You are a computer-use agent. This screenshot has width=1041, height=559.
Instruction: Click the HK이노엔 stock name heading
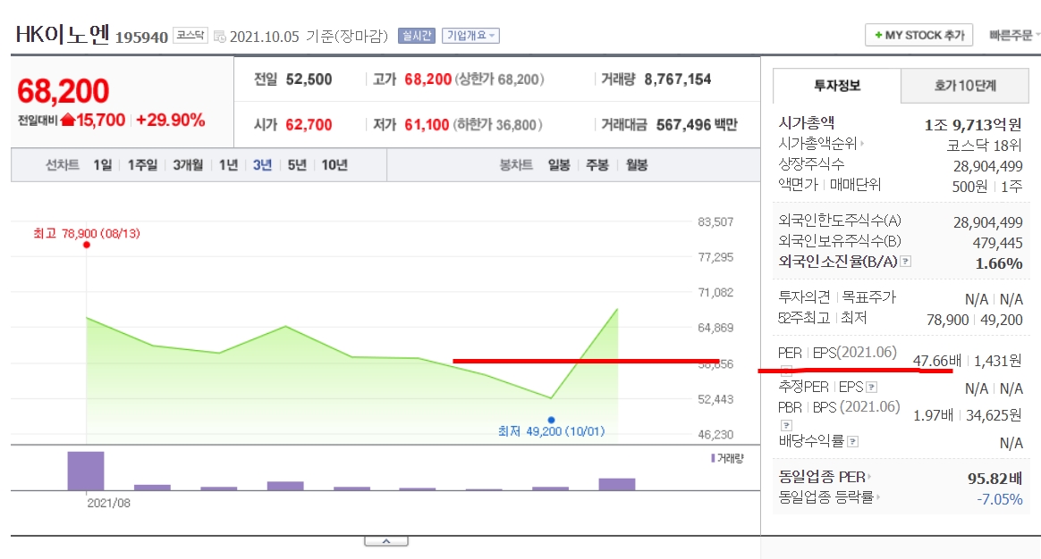62,33
